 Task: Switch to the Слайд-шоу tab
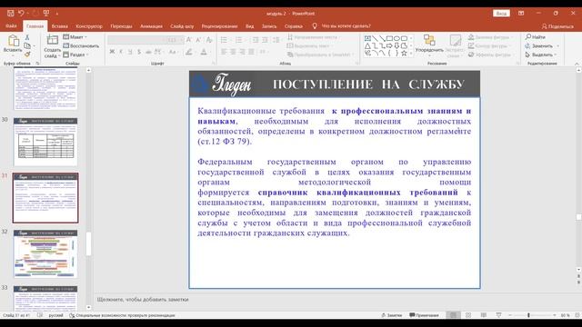182,26
